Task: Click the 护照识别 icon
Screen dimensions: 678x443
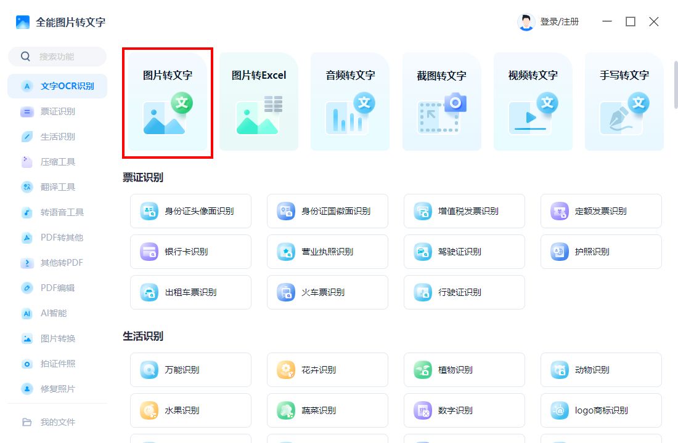Action: 559,252
